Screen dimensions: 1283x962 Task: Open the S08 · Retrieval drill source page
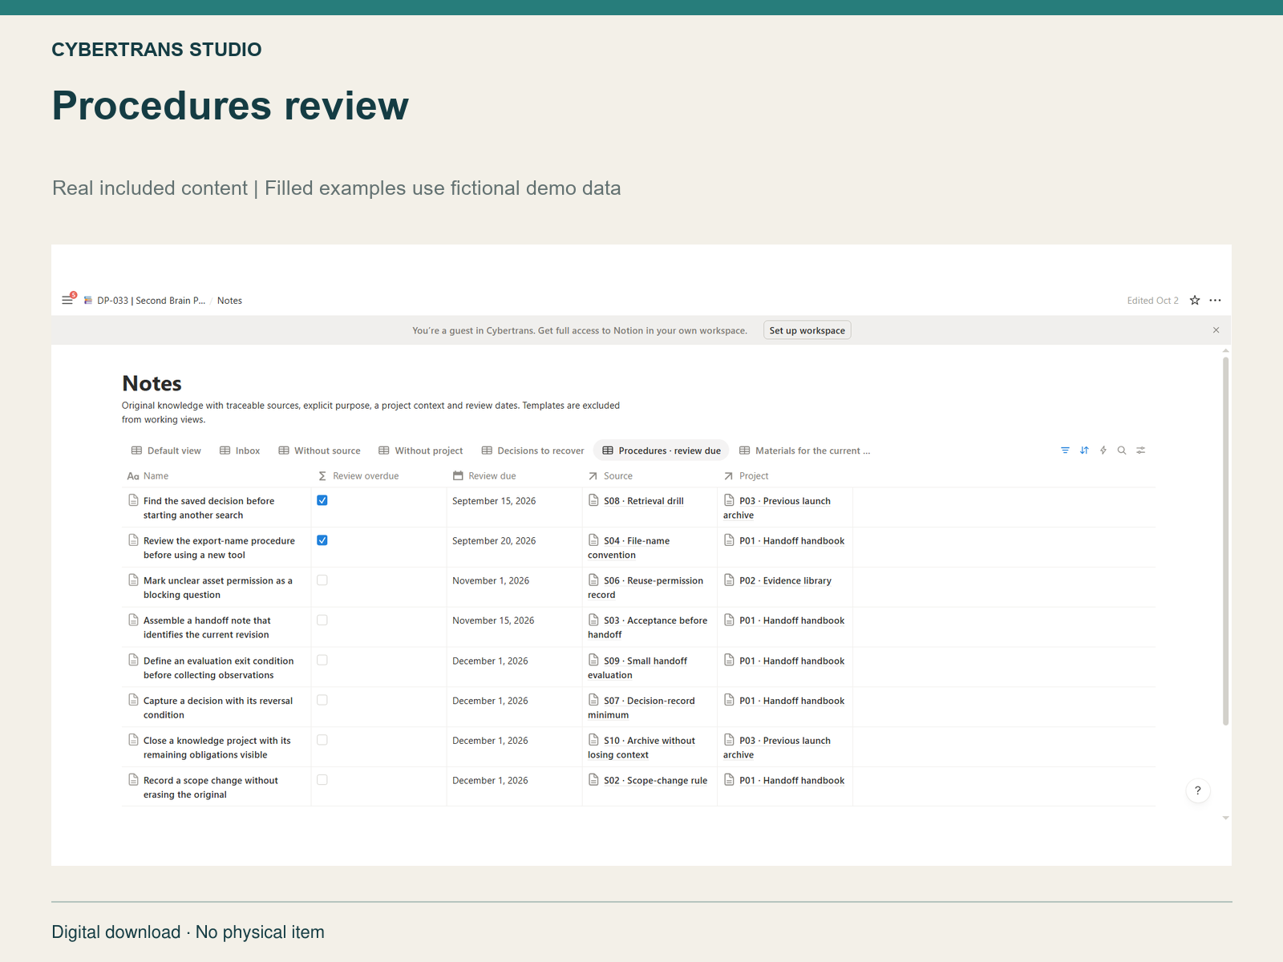[x=636, y=501]
